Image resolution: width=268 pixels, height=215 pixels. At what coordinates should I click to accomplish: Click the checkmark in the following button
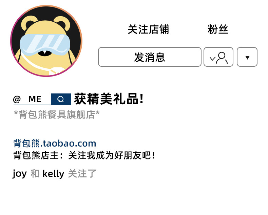pos(212,59)
